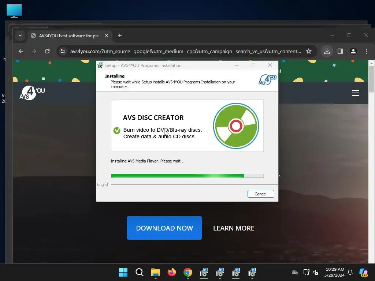Open the clock and date panel
This screenshot has height=281, width=375.
[335, 272]
